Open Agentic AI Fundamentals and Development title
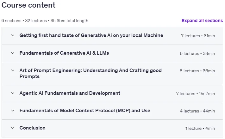Screen dimensions: 225x139 70,93
